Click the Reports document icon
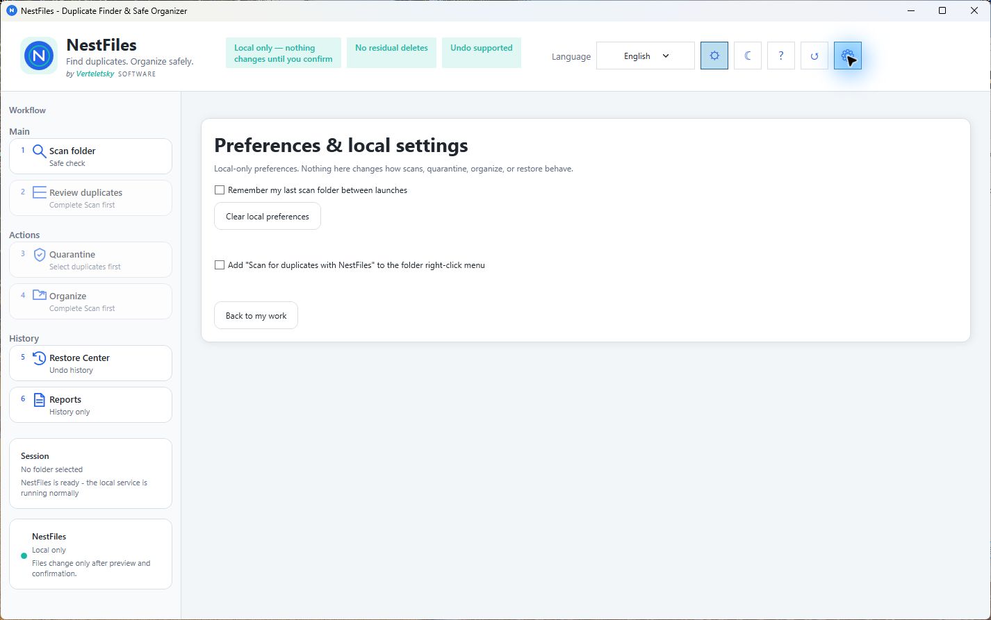The height and width of the screenshot is (620, 991). [40, 400]
